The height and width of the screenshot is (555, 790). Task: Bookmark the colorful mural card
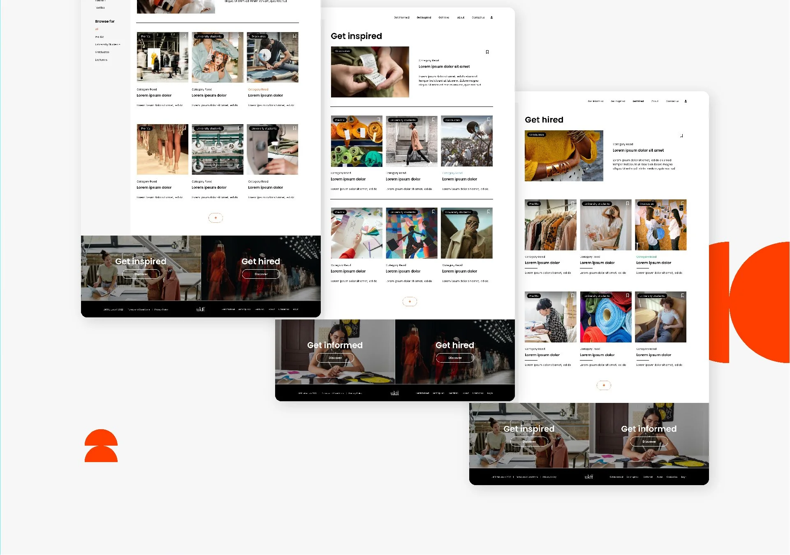click(x=433, y=212)
